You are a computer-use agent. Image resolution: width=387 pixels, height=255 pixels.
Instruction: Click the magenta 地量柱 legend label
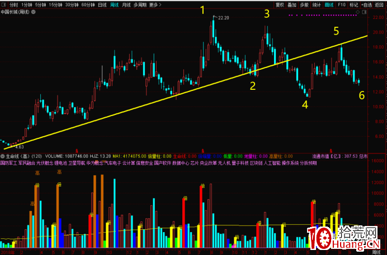tap(251, 156)
